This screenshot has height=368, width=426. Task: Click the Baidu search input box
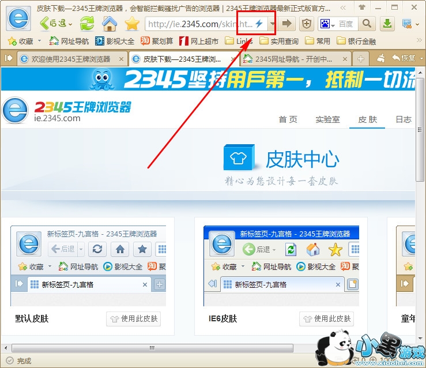[347, 24]
